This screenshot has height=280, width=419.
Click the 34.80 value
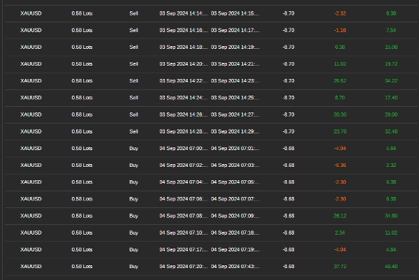pyautogui.click(x=391, y=216)
